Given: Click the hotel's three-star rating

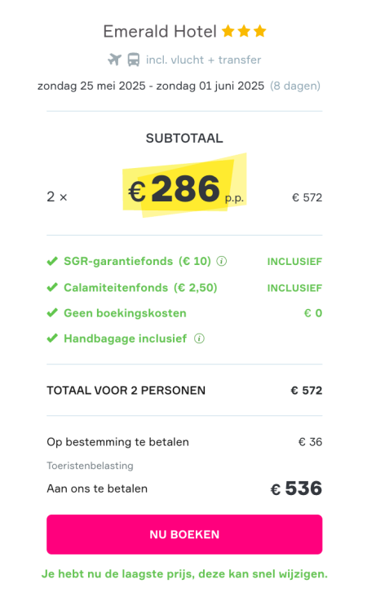Looking at the screenshot, I should 244,31.
